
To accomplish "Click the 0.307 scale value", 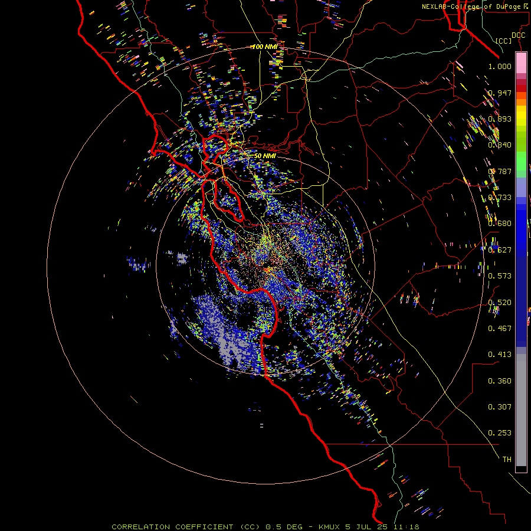I will point(500,407).
